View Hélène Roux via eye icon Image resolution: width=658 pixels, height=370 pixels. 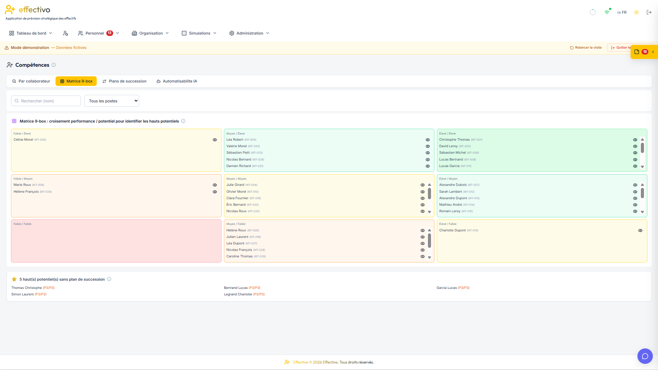pyautogui.click(x=422, y=231)
